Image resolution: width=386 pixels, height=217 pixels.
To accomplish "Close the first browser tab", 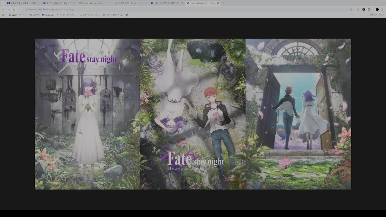I will click(x=38, y=3).
